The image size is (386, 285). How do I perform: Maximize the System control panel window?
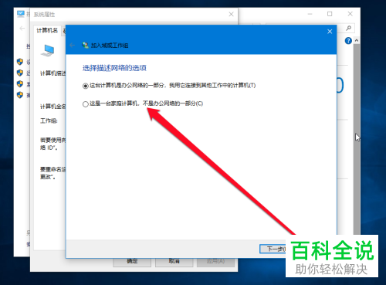pyautogui.click(x=330, y=14)
